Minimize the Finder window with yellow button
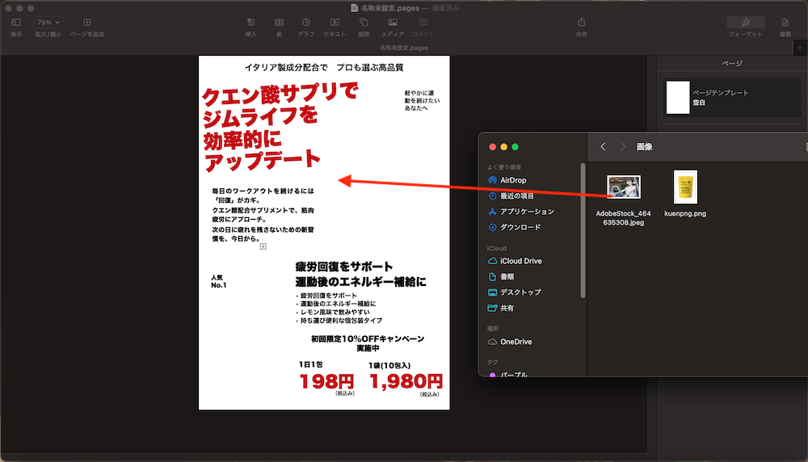This screenshot has height=462, width=808. click(504, 147)
